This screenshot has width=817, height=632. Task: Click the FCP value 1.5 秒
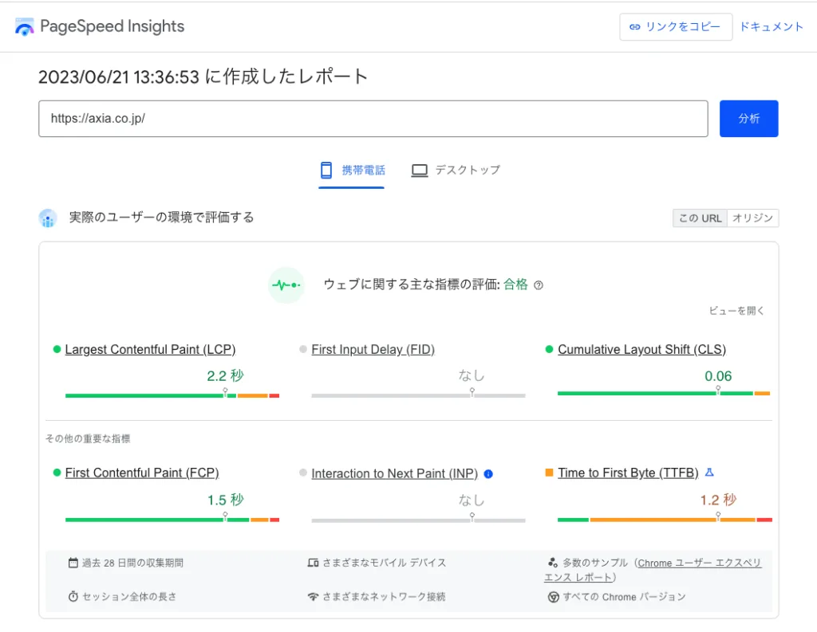tap(226, 500)
